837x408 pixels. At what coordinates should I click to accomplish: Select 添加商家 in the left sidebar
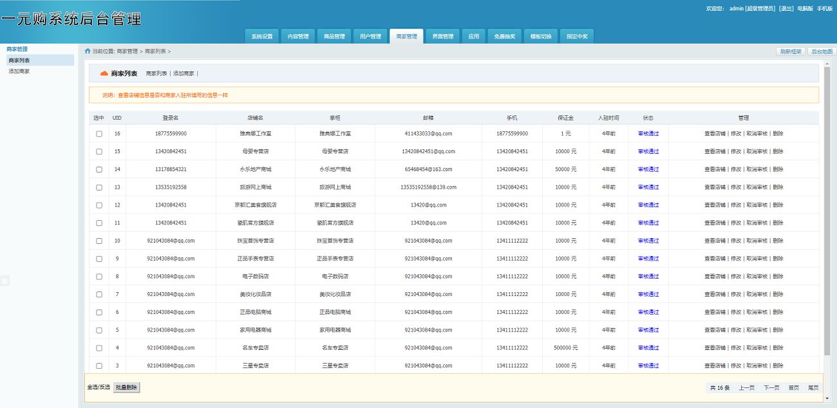[19, 71]
